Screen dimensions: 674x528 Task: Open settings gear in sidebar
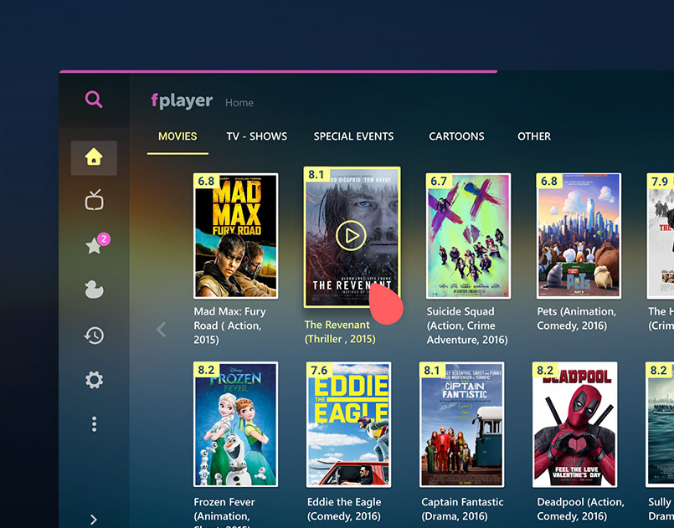click(94, 380)
